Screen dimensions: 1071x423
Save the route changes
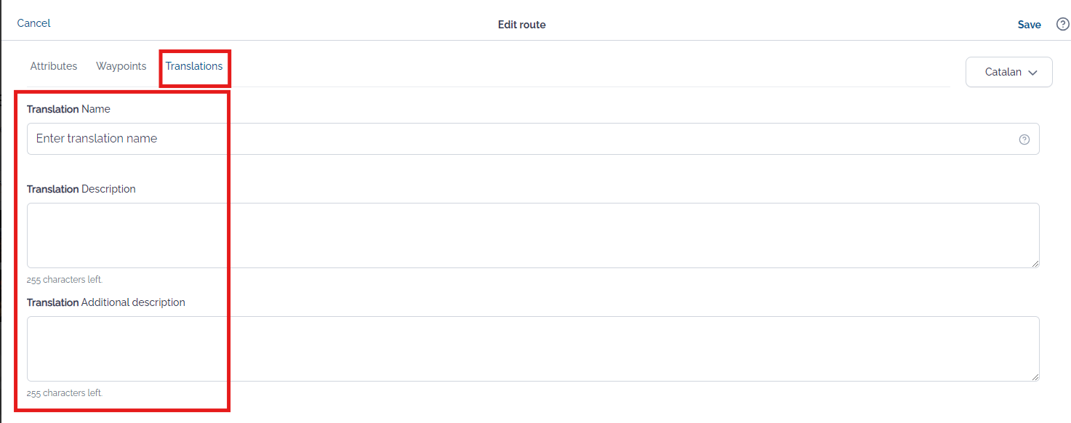1029,25
